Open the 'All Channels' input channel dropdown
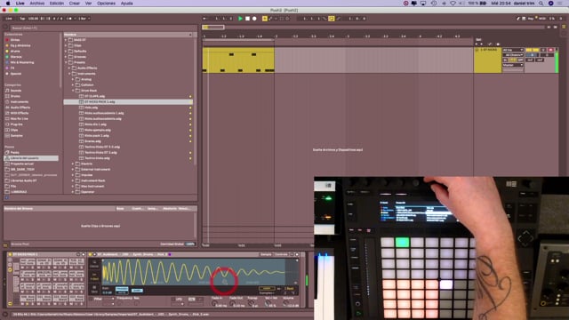The image size is (569, 320). (x=513, y=55)
